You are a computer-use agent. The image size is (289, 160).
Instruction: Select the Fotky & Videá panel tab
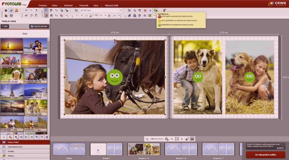25,142
